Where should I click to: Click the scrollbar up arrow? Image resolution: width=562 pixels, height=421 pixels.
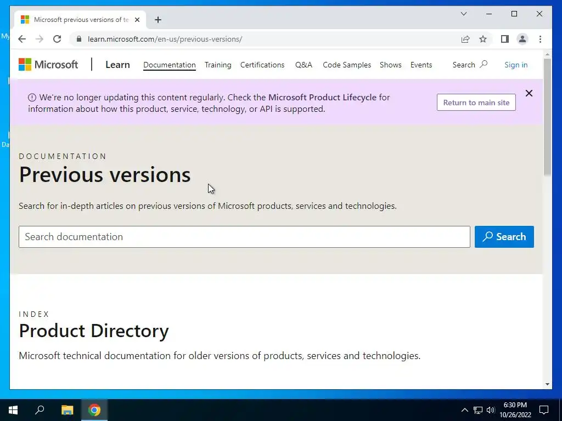pos(547,54)
